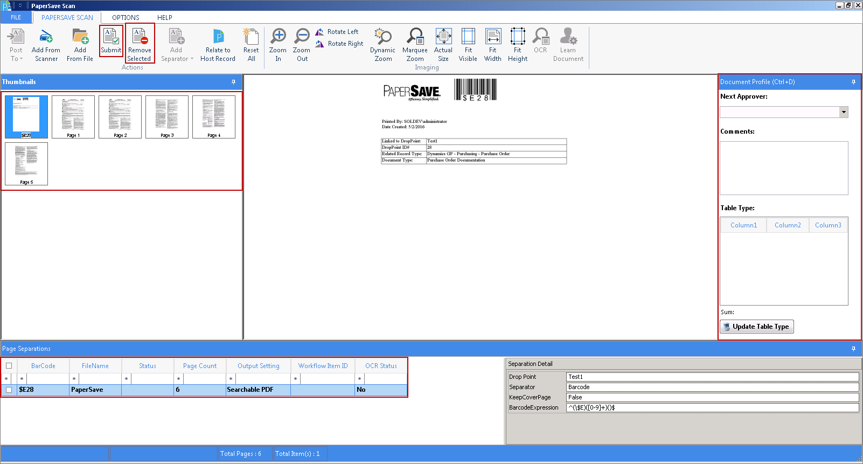Rotate the page left

tap(337, 32)
